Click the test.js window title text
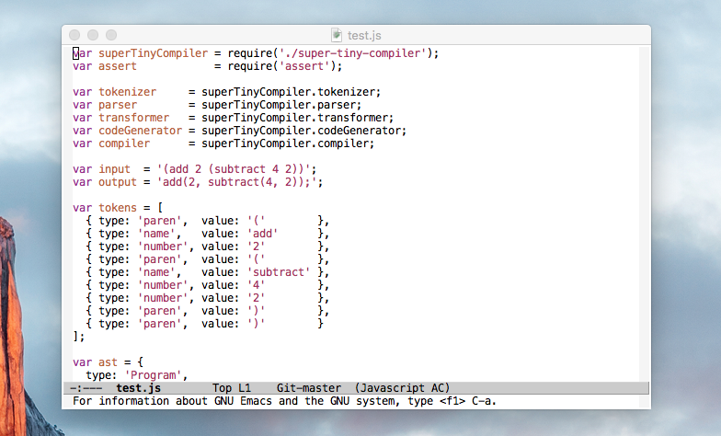Image resolution: width=721 pixels, height=436 pixels. point(364,35)
